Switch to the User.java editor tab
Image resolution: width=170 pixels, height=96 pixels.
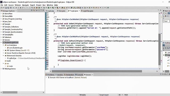[61, 11]
